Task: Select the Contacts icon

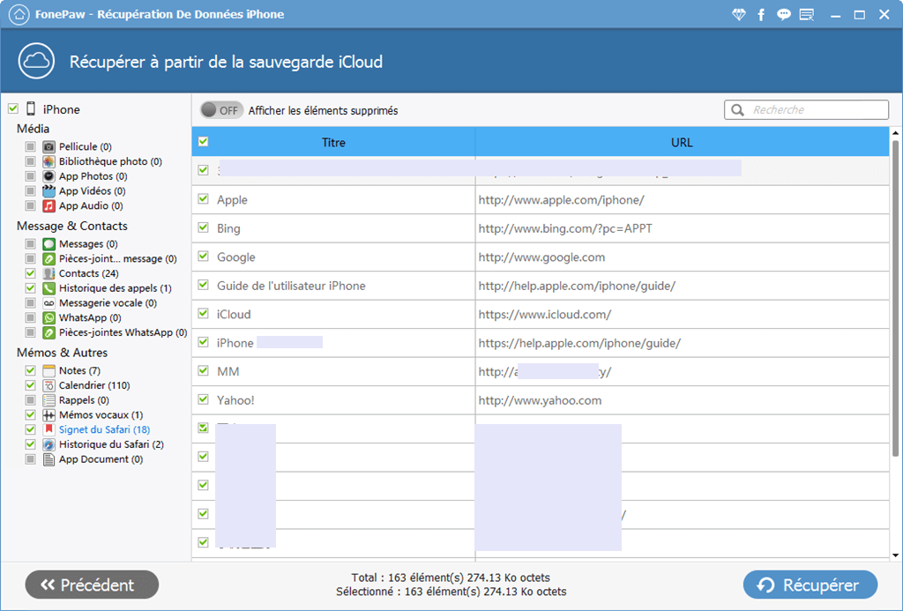Action: [49, 273]
